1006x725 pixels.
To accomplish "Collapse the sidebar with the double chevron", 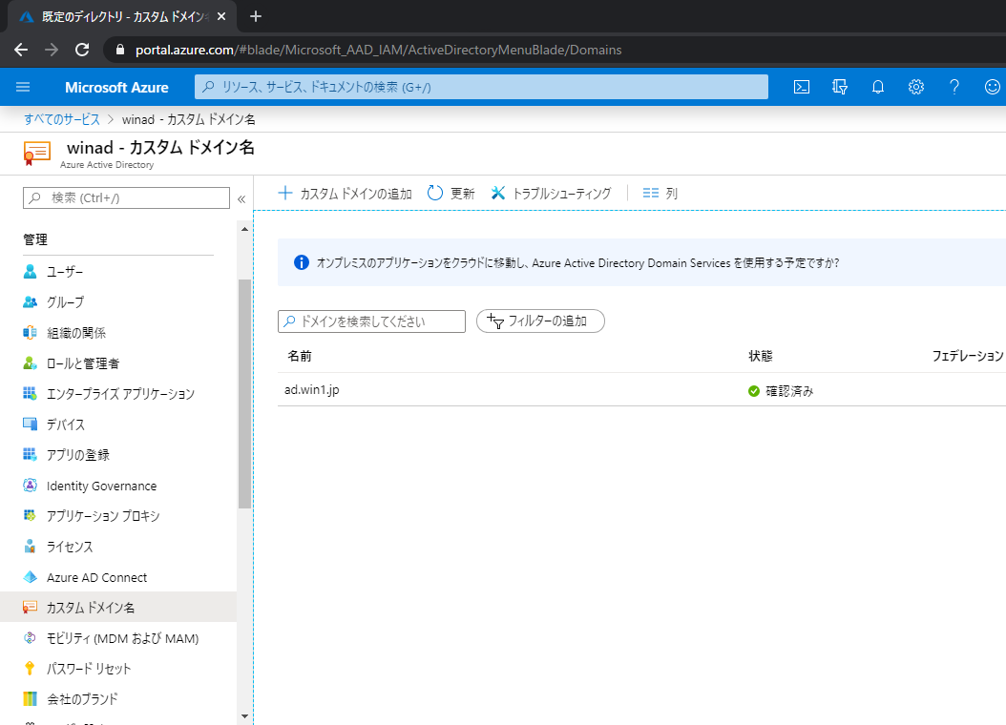I will (x=241, y=198).
